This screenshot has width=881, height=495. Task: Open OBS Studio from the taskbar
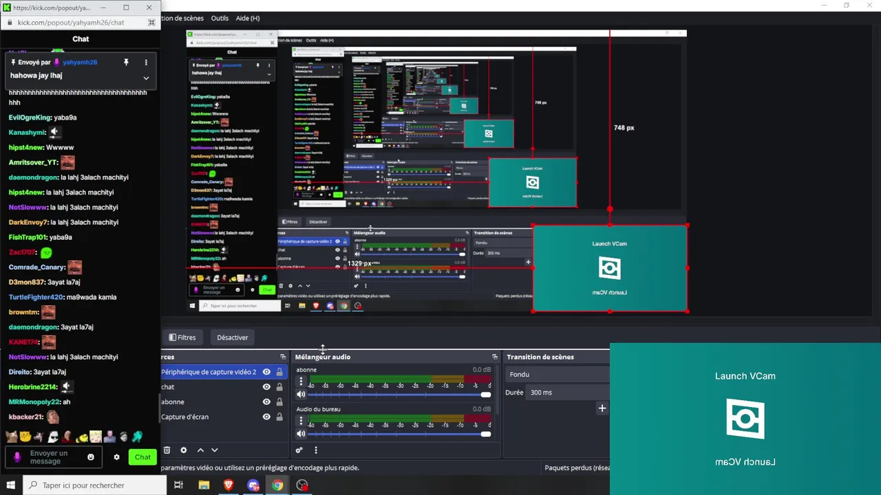(x=302, y=485)
